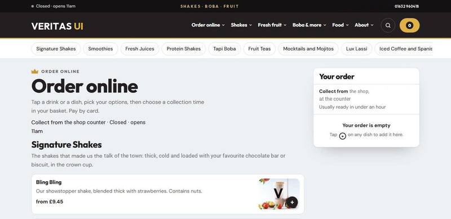
Task: Expand the Shakes menu
Action: click(x=241, y=25)
